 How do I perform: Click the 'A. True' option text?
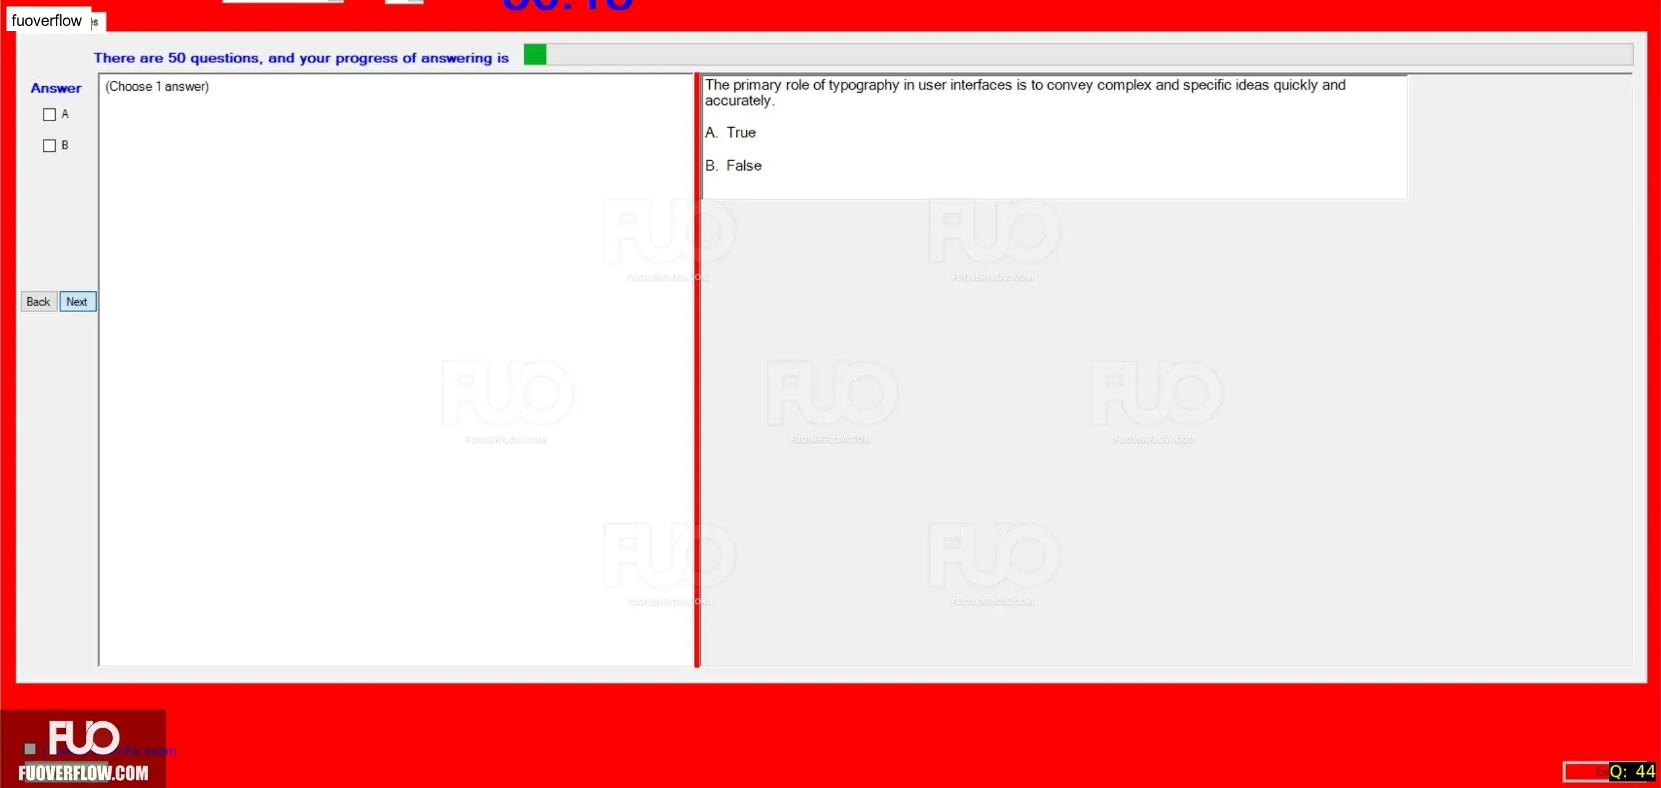pos(731,132)
